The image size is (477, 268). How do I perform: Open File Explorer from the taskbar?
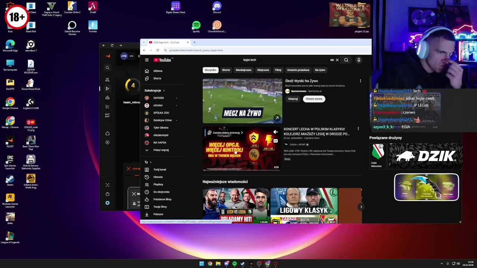218,264
